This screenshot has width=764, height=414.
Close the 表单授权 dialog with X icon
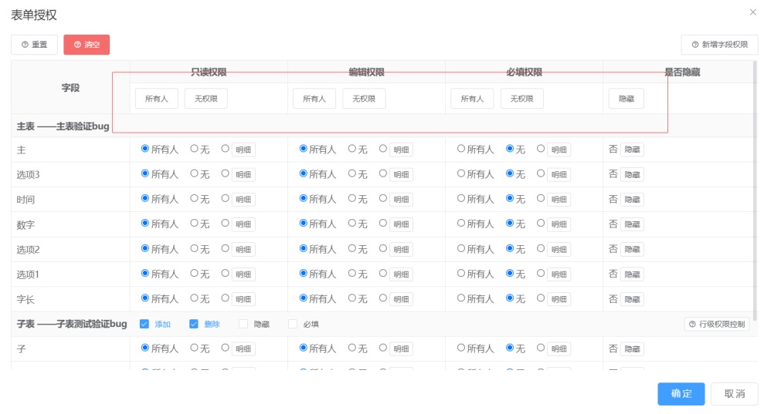pyautogui.click(x=752, y=12)
